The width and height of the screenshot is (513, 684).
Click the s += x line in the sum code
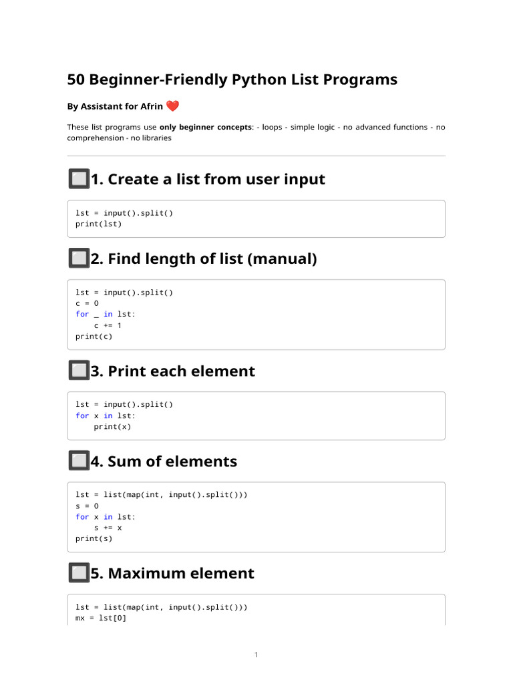(x=108, y=528)
